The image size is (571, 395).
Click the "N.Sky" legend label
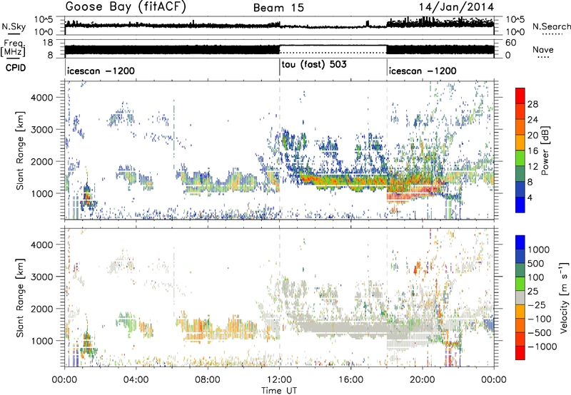(14, 26)
